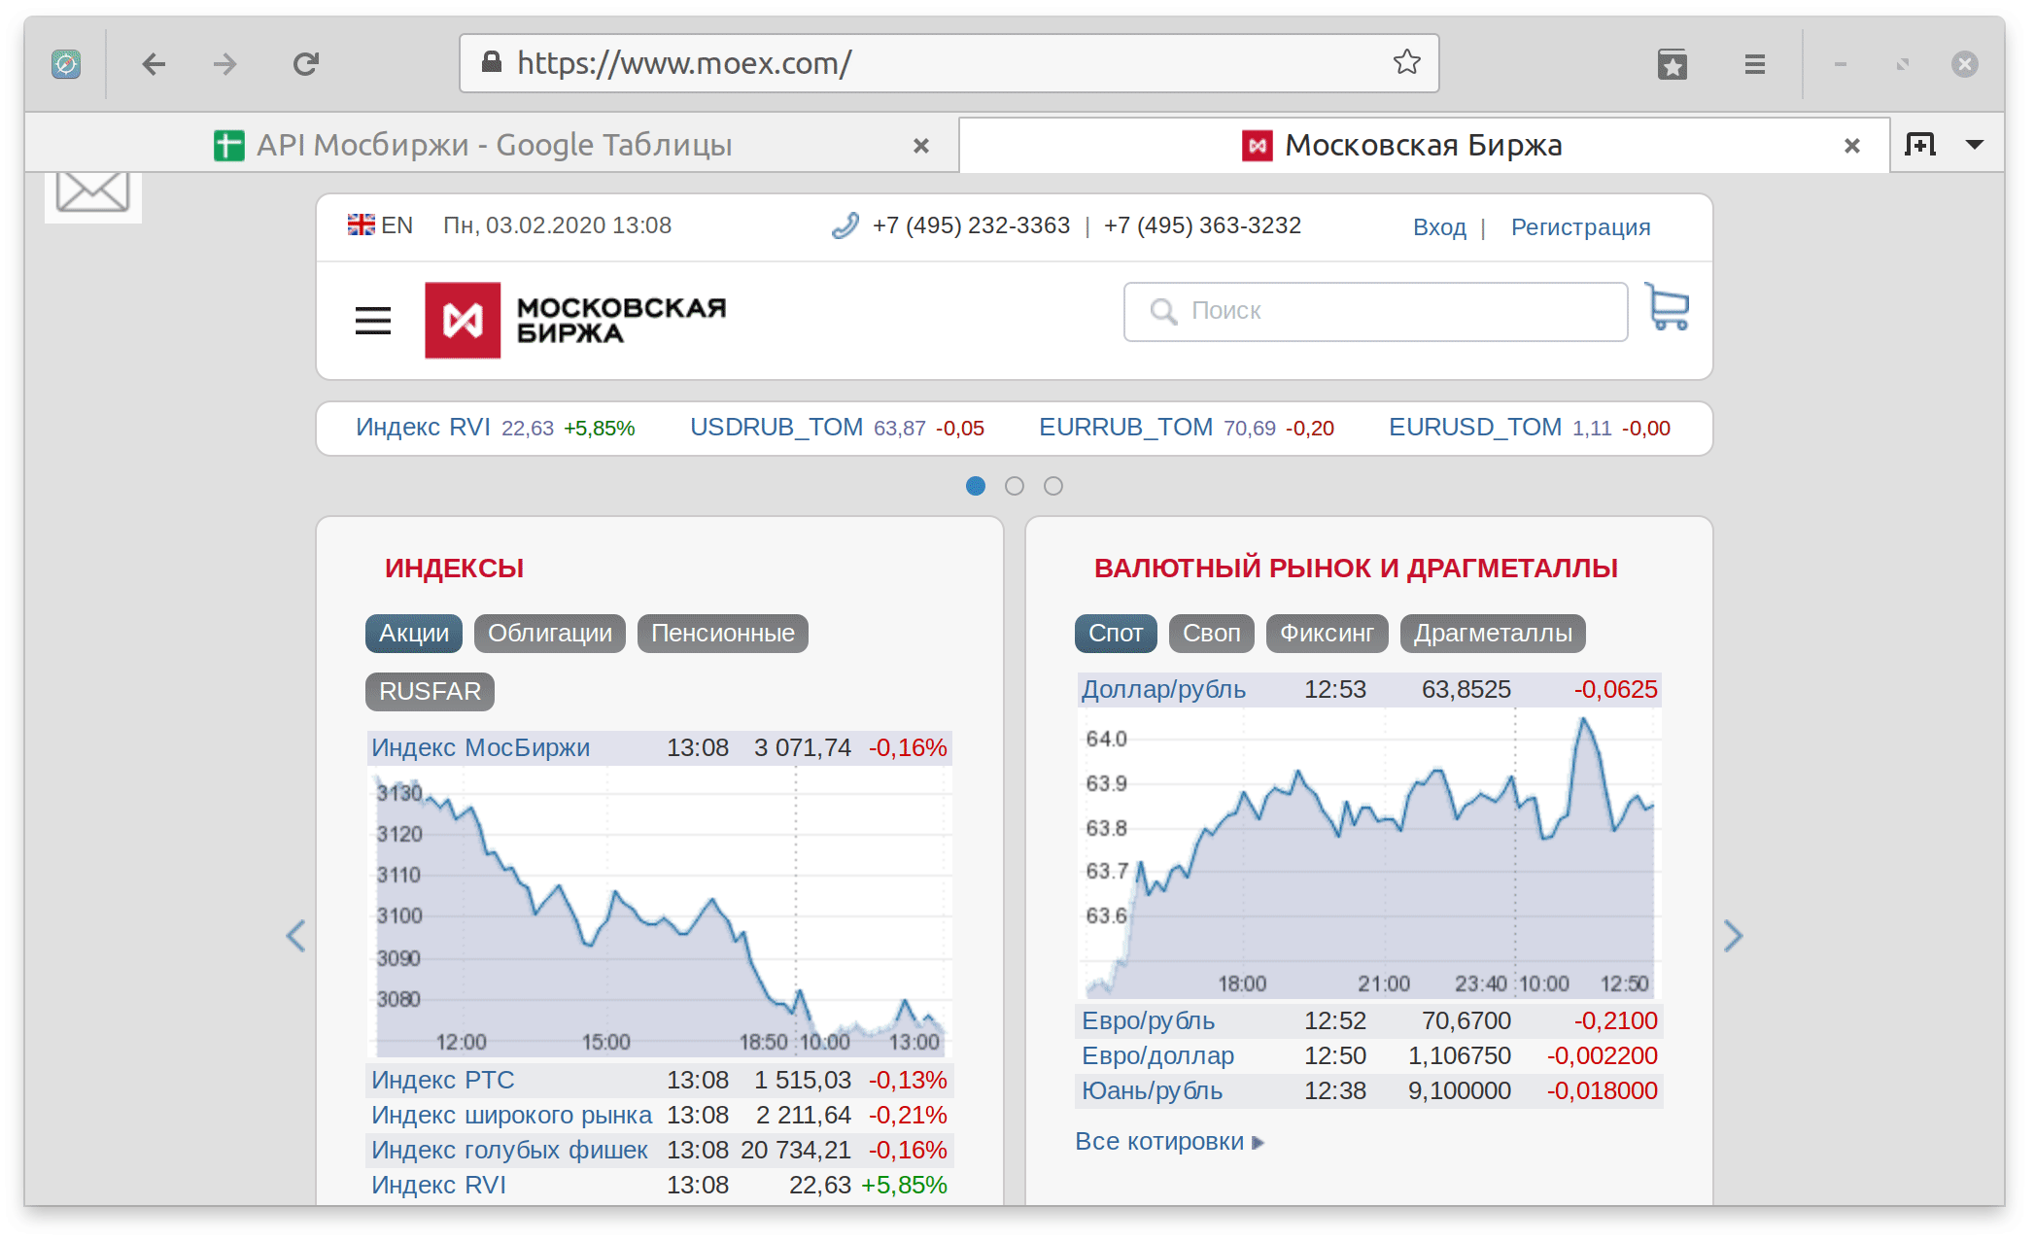This screenshot has height=1242, width=2035.
Task: Go back to previous page
Action: 154,64
